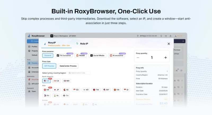Select Social Media proxy purpose
The width and height of the screenshot is (212, 115).
click(97, 56)
